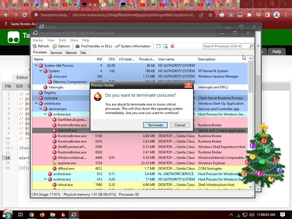This screenshot has width=292, height=219.
Task: Select the Memory Compression process icon
Action: (x=50, y=82)
